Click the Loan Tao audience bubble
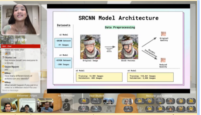 pos(160,109)
